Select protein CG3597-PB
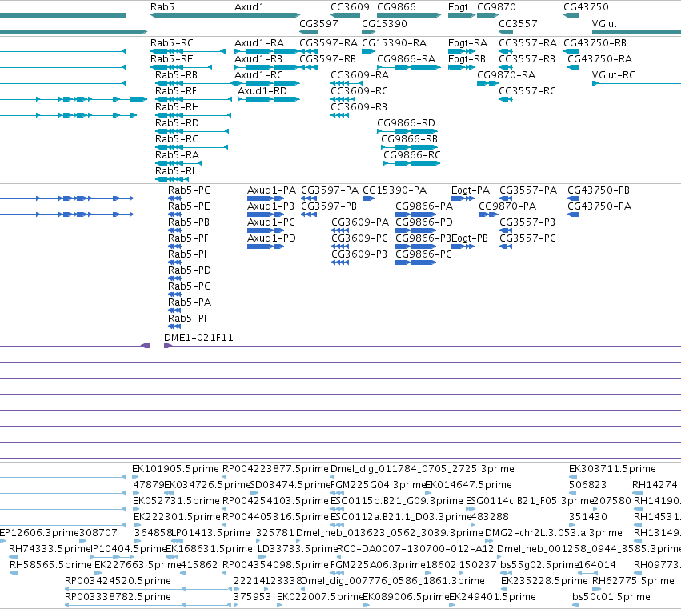This screenshot has height=609, width=681. click(x=329, y=206)
